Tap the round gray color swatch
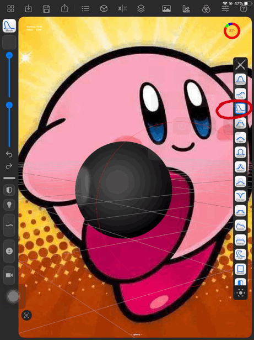 click(13, 296)
